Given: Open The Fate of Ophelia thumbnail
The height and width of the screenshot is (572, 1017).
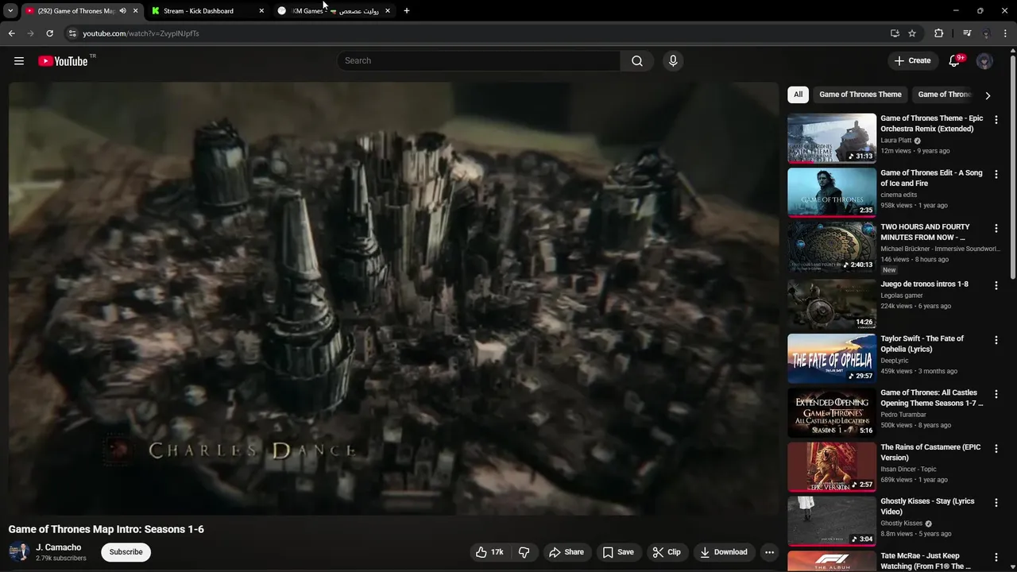Looking at the screenshot, I should pos(832,358).
